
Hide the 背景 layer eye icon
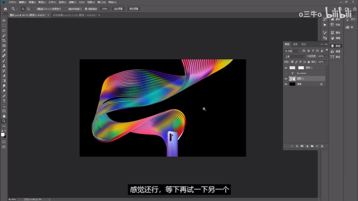click(x=286, y=84)
